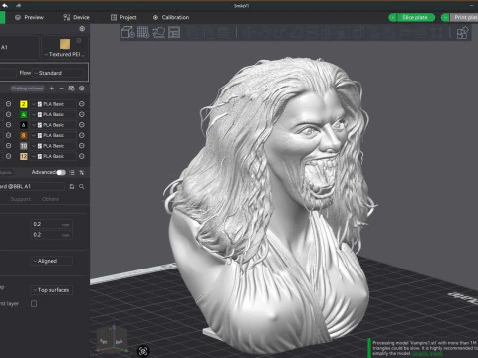
Task: Click edit icon right of filament 12
Action: [x=82, y=156]
